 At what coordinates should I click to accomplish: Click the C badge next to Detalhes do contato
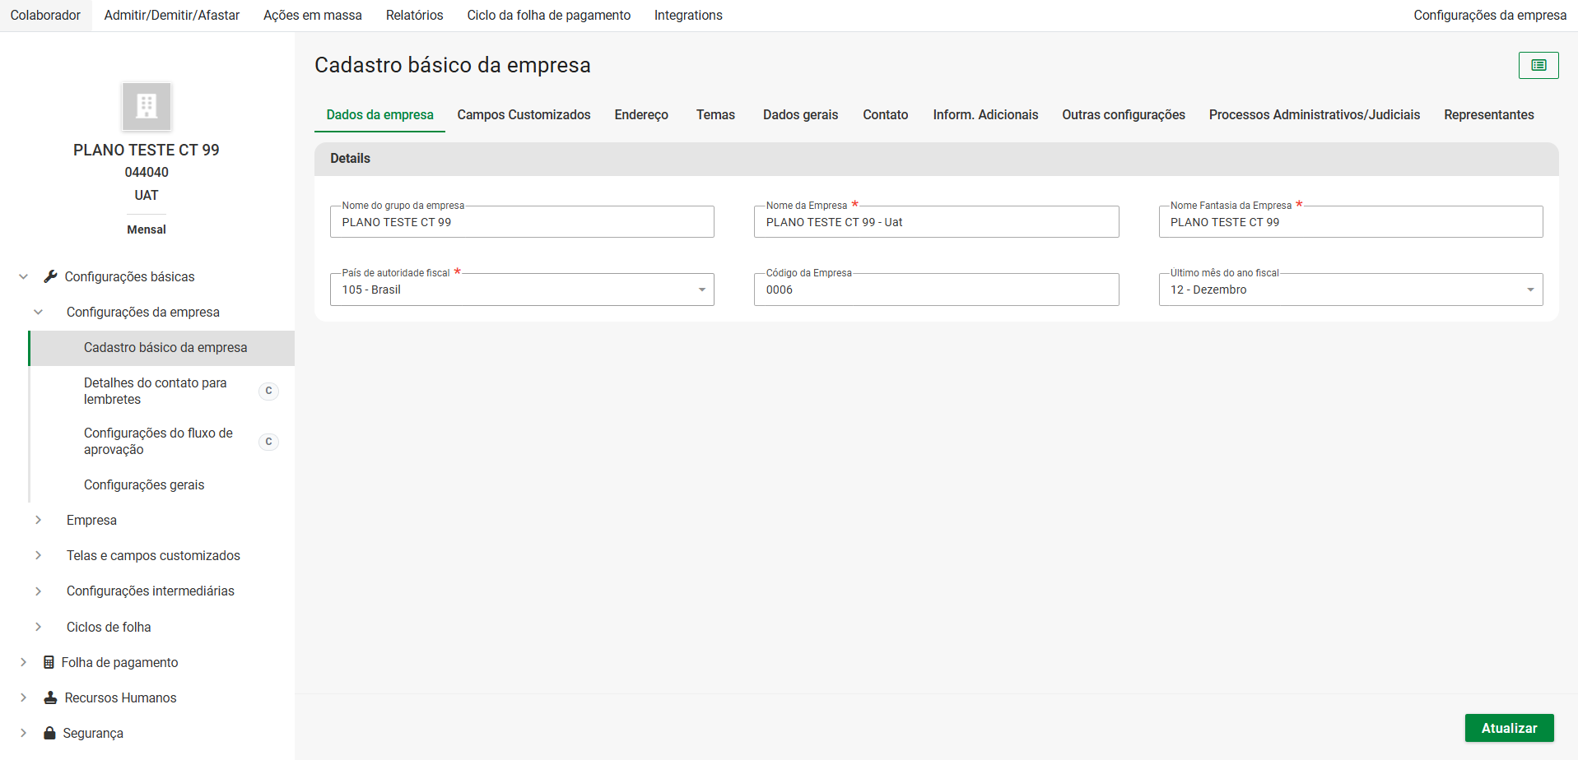pyautogui.click(x=268, y=391)
